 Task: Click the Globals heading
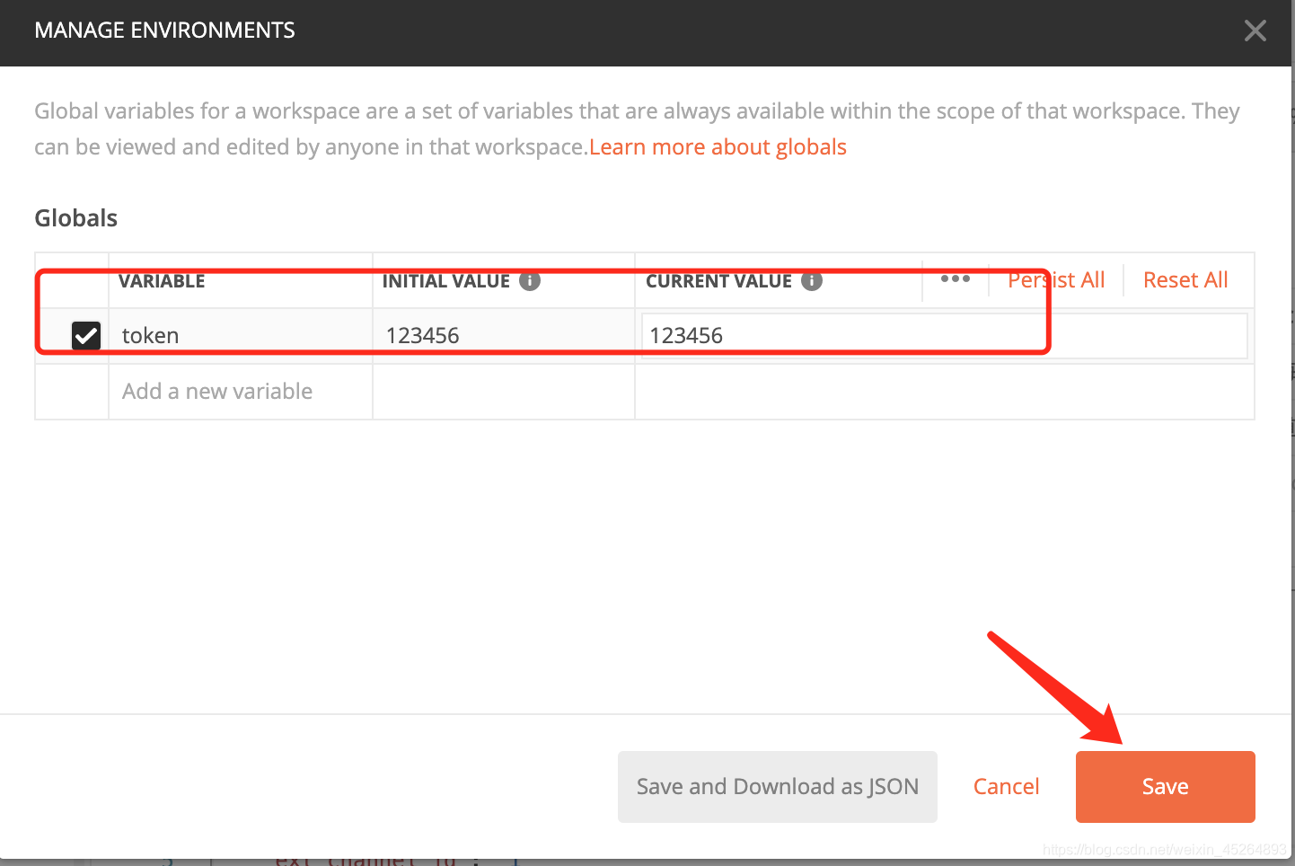(x=76, y=218)
